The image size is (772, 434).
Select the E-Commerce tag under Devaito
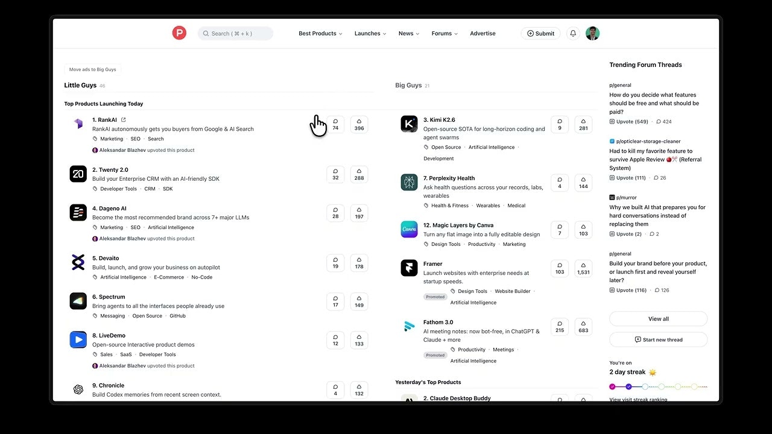click(169, 277)
